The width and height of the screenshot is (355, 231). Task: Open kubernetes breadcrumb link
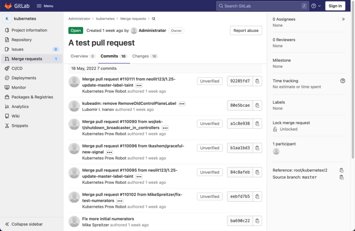[105, 19]
